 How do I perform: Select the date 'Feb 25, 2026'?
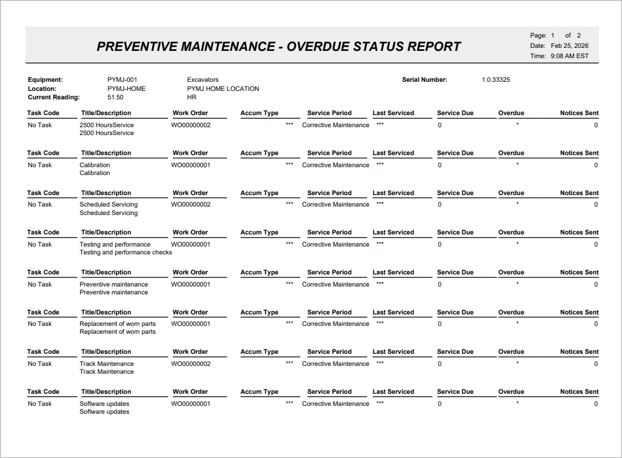[x=569, y=45]
